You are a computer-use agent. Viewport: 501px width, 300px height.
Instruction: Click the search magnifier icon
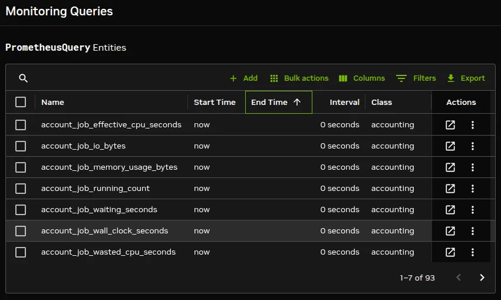24,78
